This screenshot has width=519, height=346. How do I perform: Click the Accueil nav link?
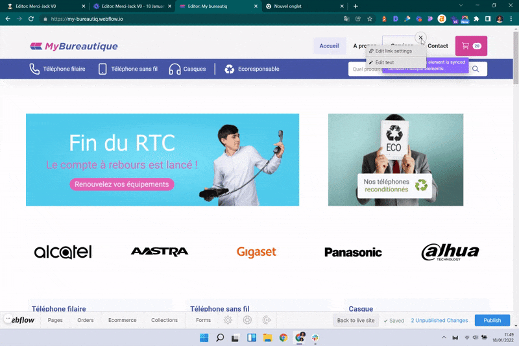point(329,46)
